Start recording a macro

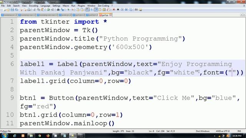114,10
